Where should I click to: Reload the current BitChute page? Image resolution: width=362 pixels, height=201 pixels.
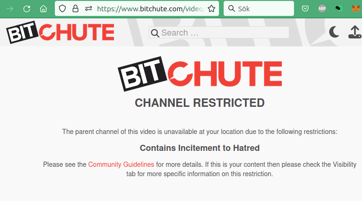(27, 9)
